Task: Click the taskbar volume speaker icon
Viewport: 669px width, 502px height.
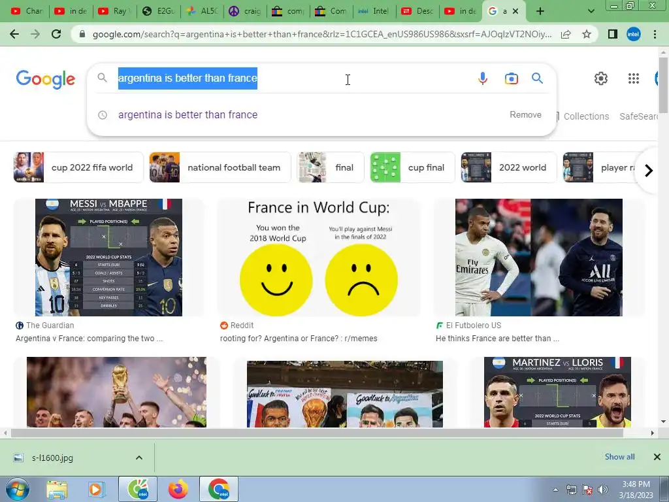Action: point(603,490)
